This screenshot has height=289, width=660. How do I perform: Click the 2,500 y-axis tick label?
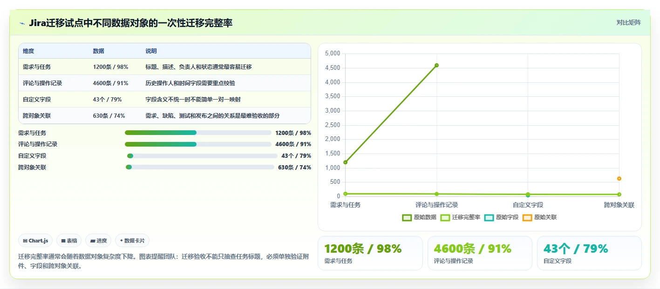click(333, 125)
